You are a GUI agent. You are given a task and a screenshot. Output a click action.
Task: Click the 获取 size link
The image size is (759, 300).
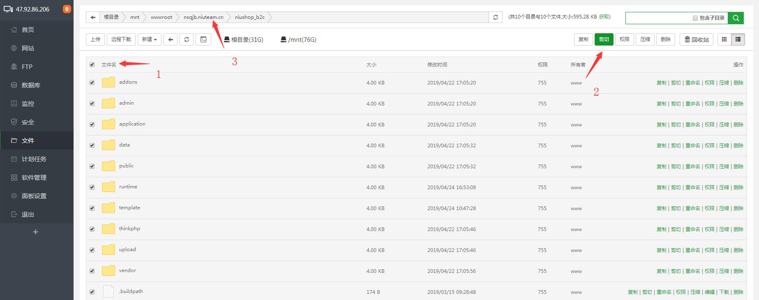tap(604, 17)
